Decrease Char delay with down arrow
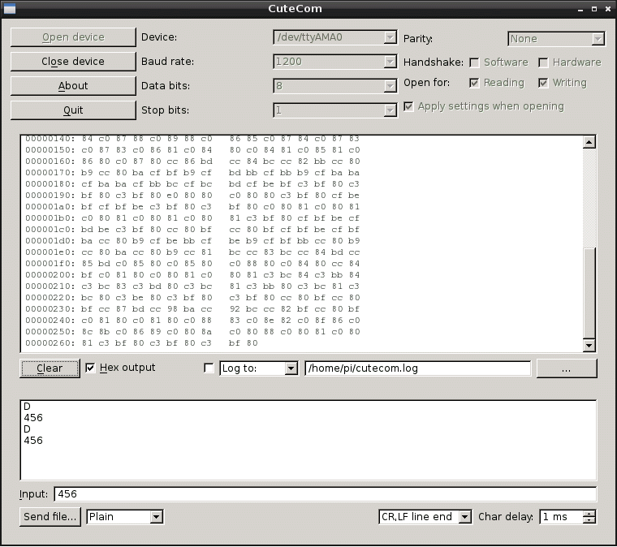This screenshot has height=547, width=617. click(x=589, y=520)
